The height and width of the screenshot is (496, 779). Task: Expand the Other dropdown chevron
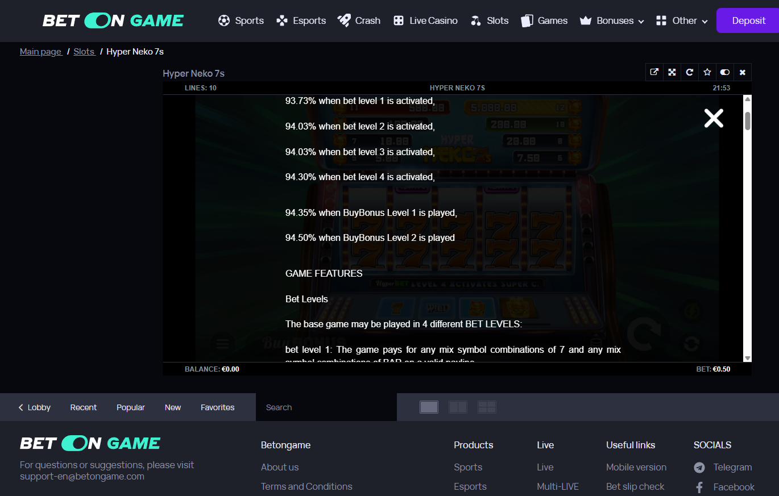[x=705, y=22]
